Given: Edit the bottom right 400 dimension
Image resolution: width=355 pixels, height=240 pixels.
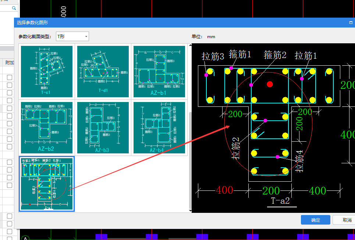Looking at the screenshot, I should click(x=317, y=191).
